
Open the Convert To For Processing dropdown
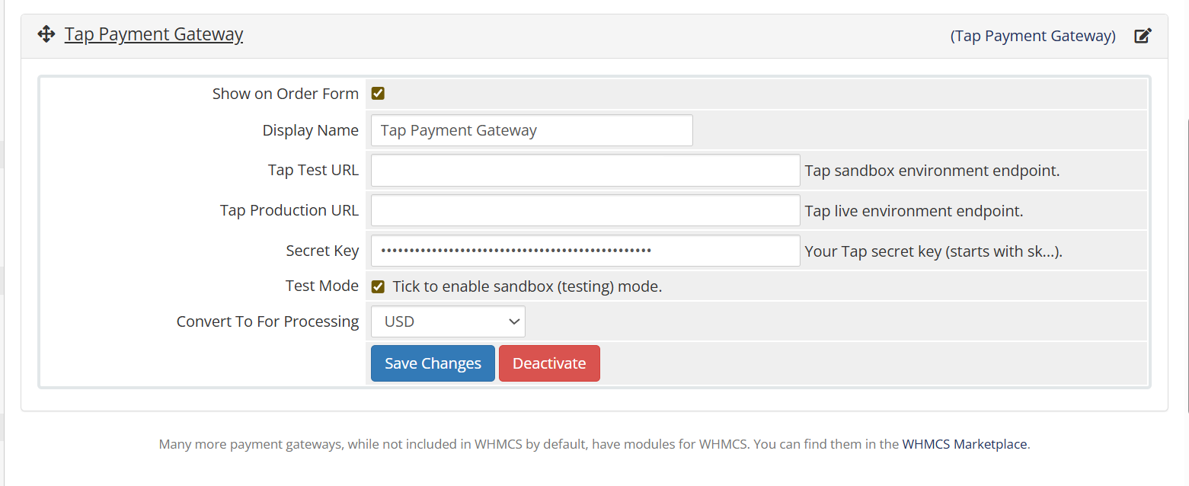pos(448,321)
